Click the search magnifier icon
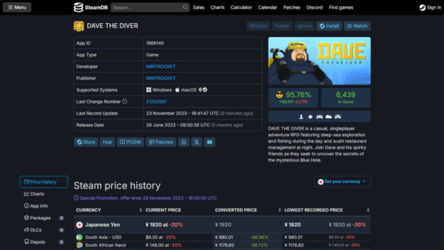444x250 pixels. coord(185,7)
